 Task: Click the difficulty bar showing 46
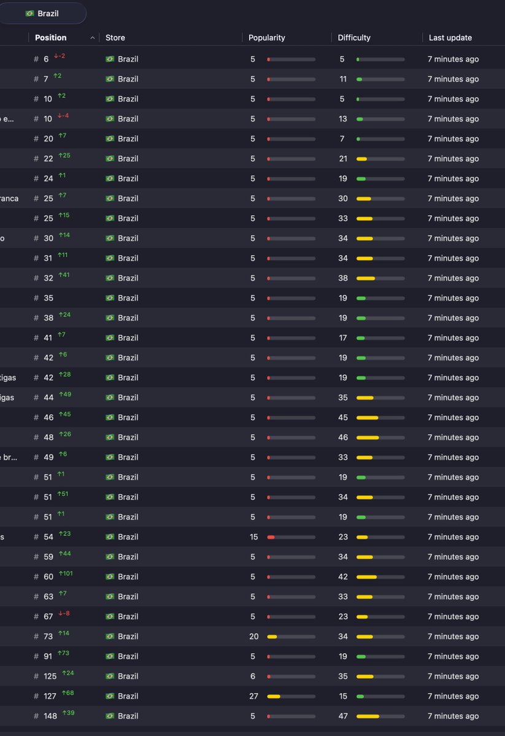380,437
